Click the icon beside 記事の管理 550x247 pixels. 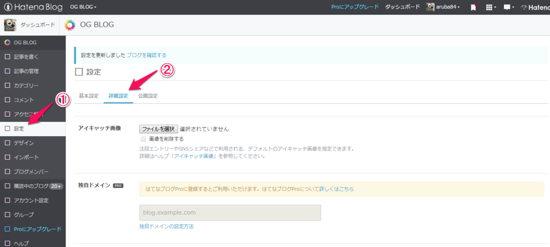click(7, 71)
